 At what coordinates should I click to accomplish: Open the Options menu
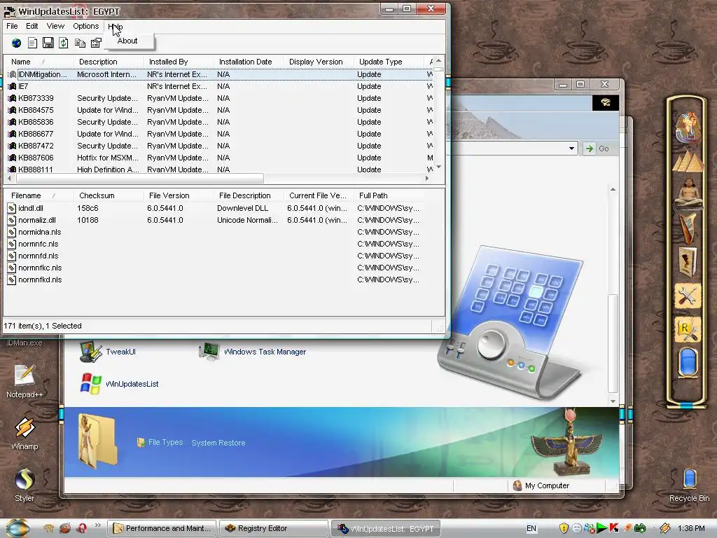pyautogui.click(x=86, y=26)
